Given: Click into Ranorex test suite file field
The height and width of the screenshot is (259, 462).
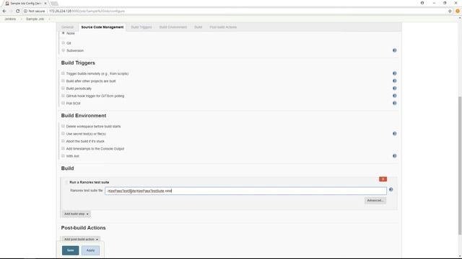Looking at the screenshot, I should pyautogui.click(x=245, y=191).
